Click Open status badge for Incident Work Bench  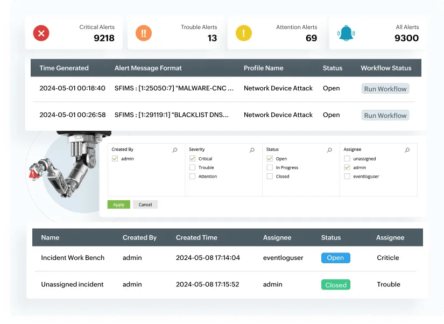coord(335,258)
